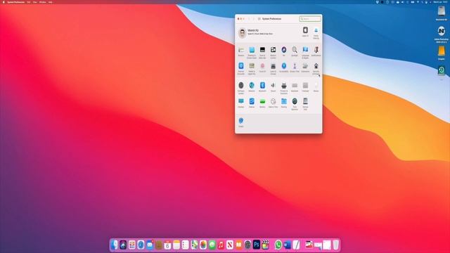Open the Apple menu

(4, 2)
